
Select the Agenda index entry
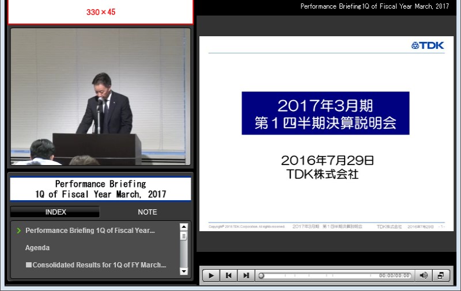point(37,248)
